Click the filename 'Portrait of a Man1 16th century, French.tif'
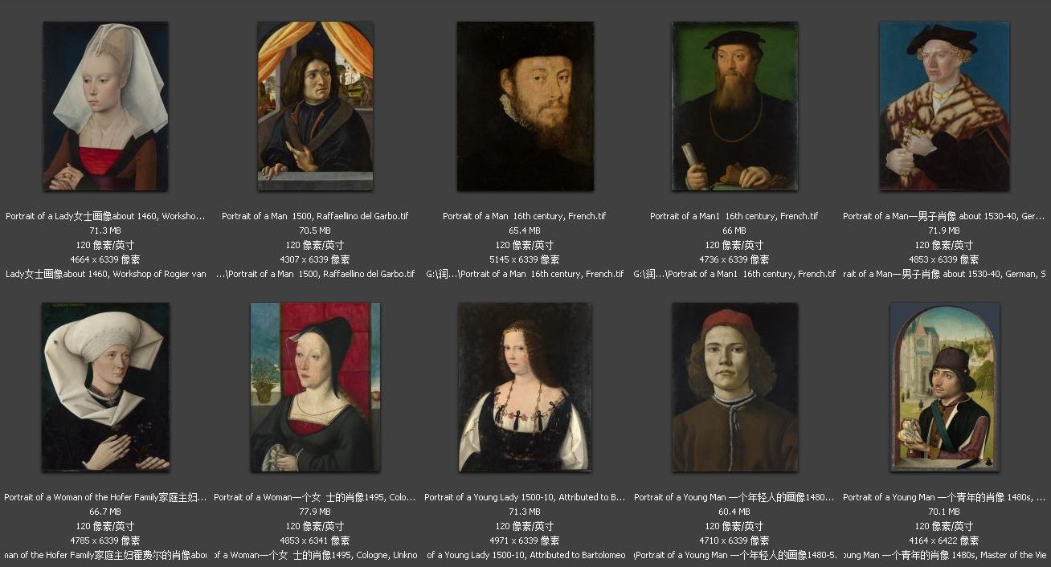Image resolution: width=1051 pixels, height=567 pixels. click(x=734, y=216)
